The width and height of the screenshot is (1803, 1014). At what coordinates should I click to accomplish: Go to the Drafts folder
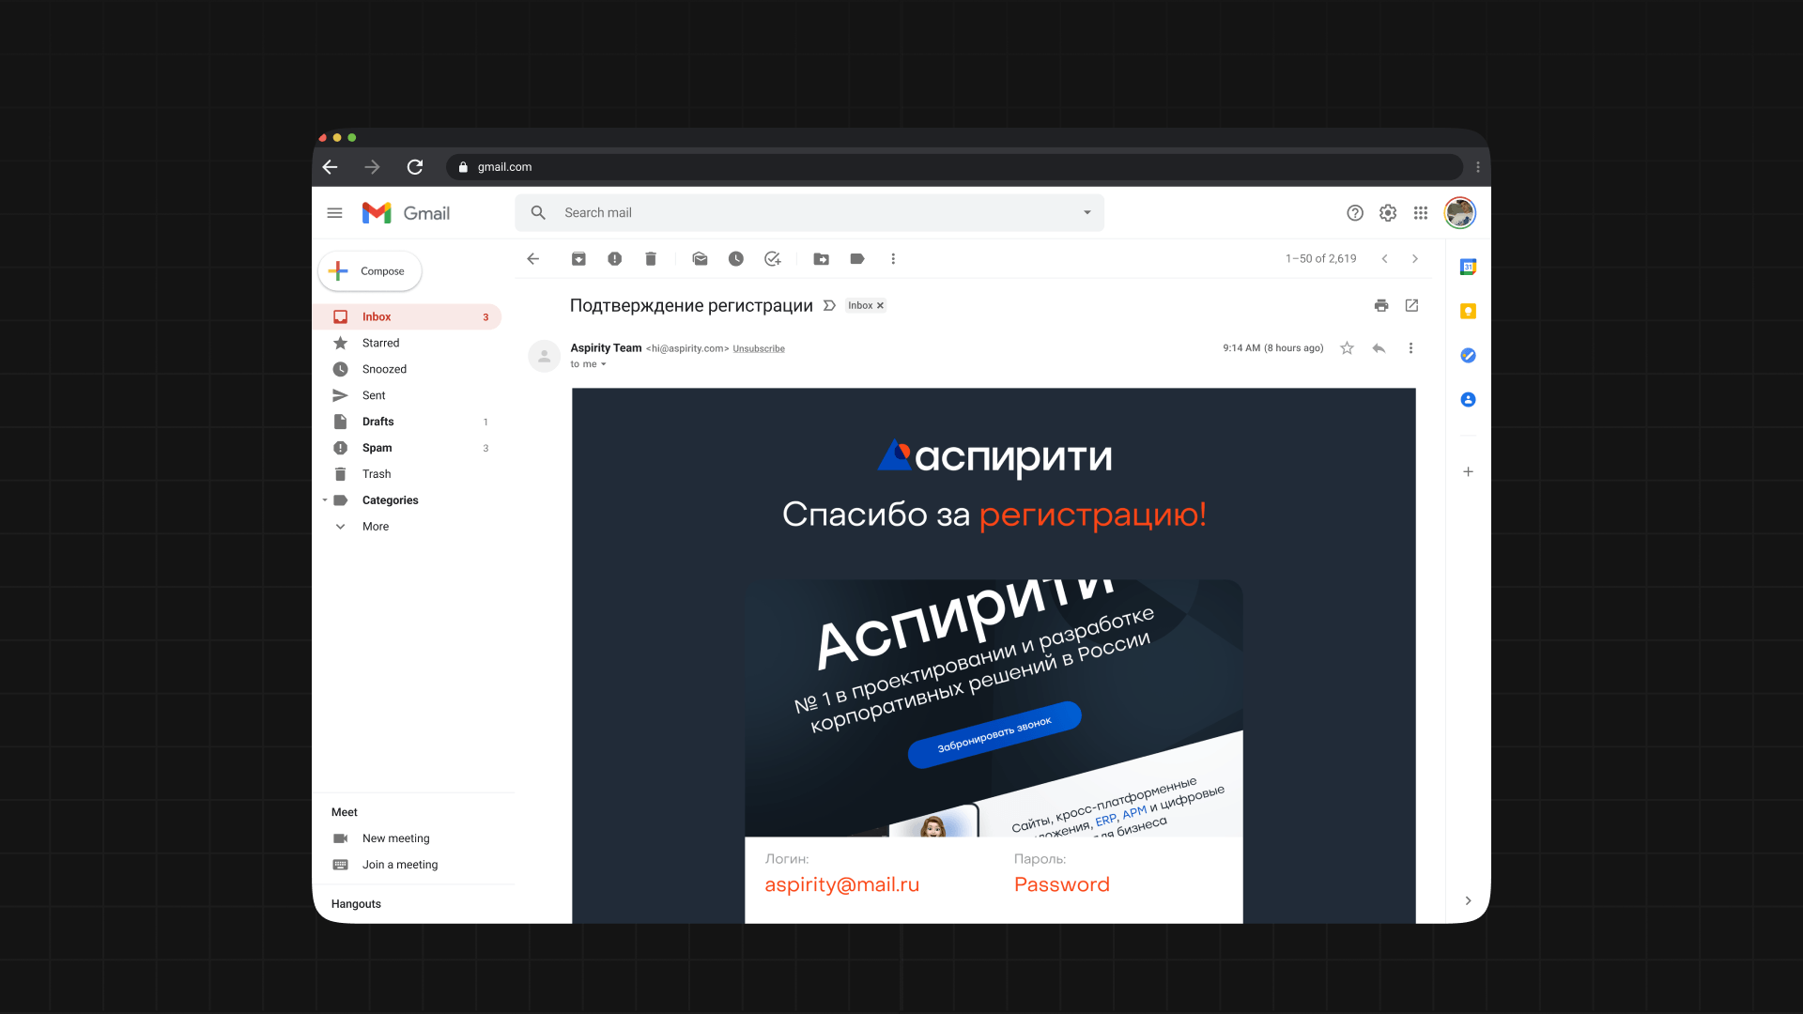coord(378,422)
